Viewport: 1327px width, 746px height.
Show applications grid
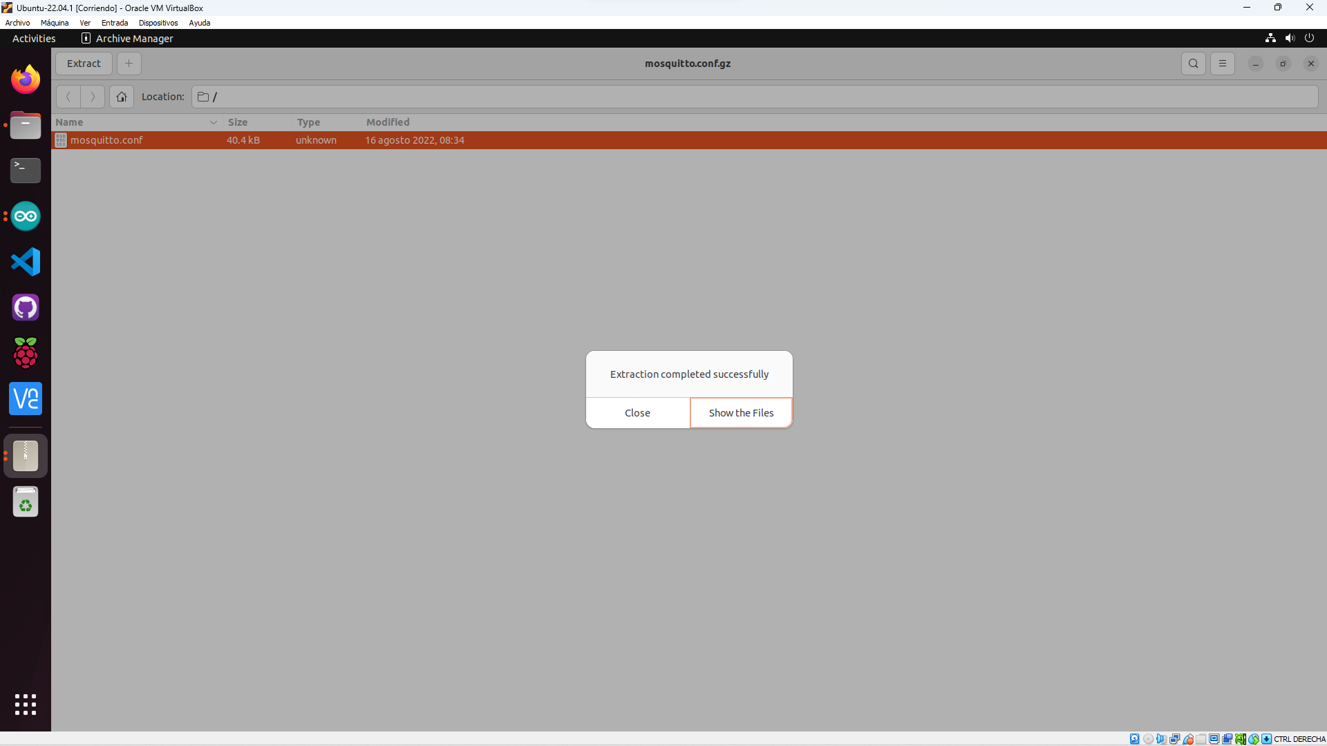26,705
